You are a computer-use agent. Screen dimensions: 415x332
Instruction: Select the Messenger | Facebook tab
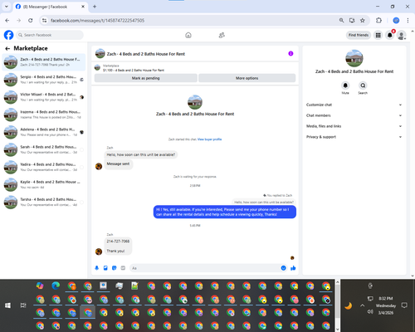tap(50, 7)
